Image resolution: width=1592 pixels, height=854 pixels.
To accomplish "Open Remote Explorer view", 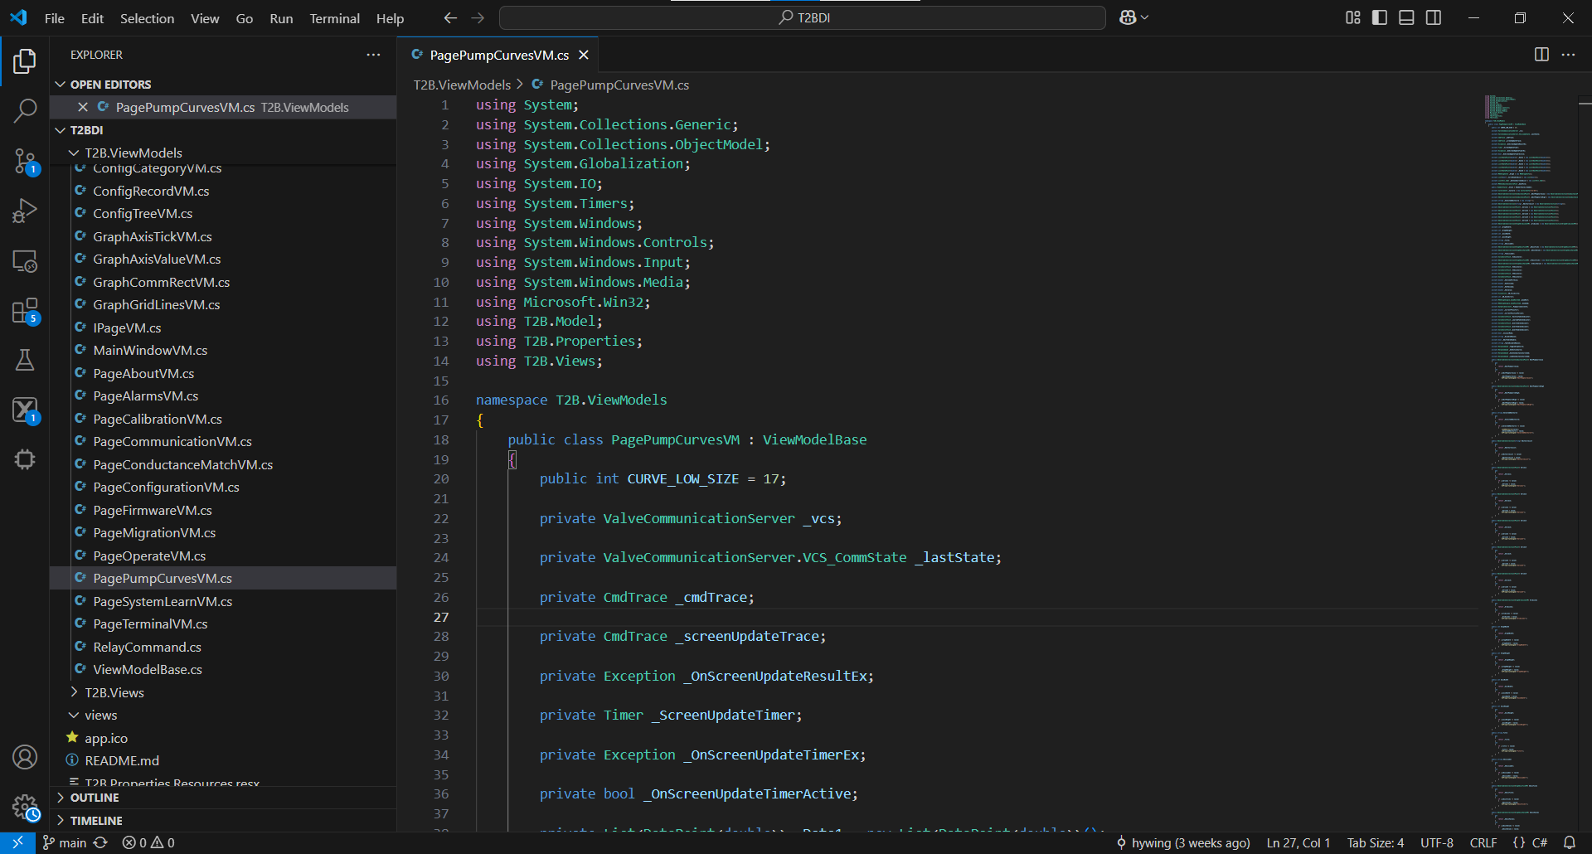I will [x=25, y=261].
